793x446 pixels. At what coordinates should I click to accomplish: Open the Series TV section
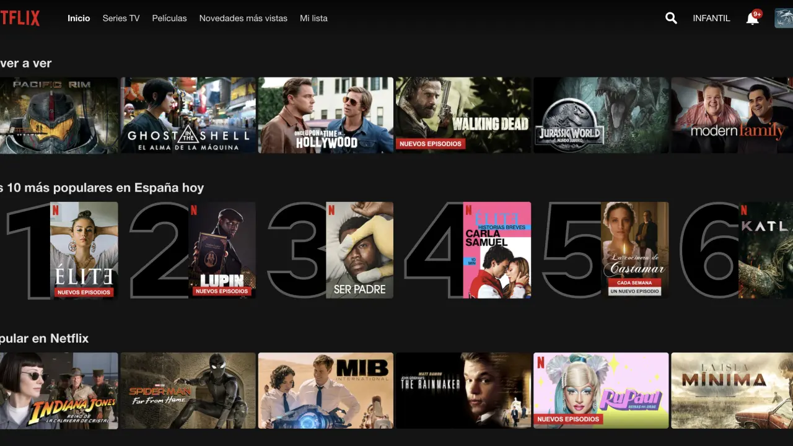[x=121, y=18]
